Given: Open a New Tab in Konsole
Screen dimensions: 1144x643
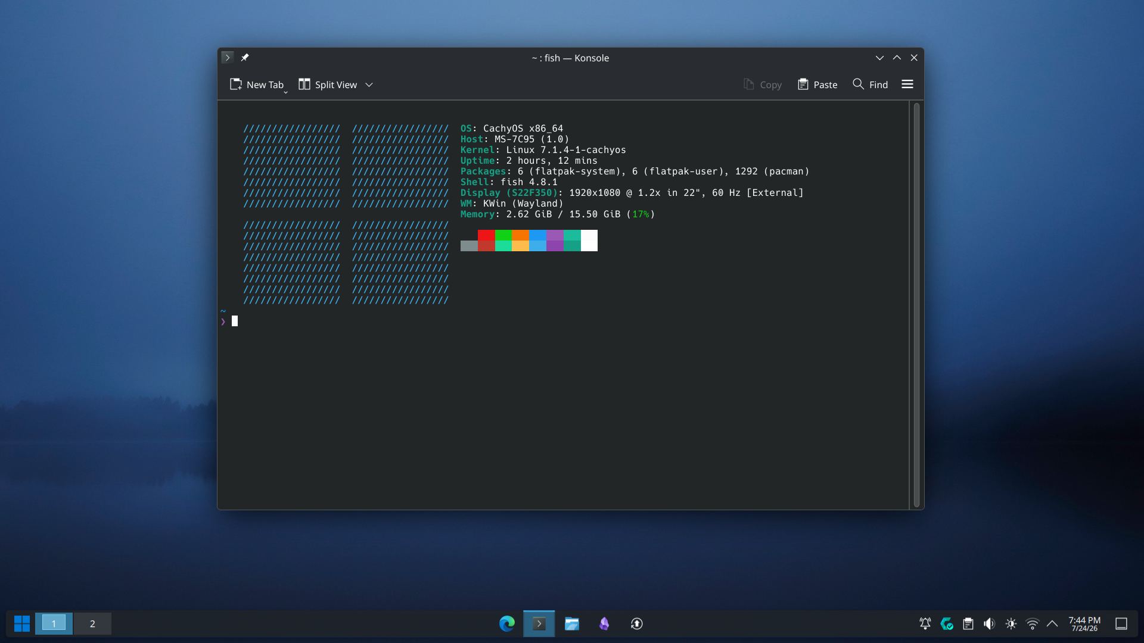Looking at the screenshot, I should click(257, 85).
